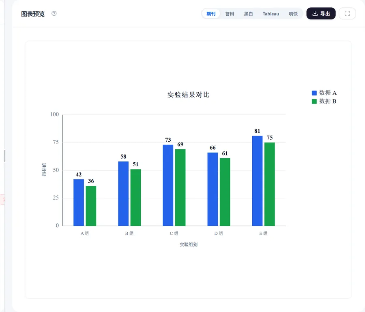Select the blue bar labeled 66
The height and width of the screenshot is (312, 365).
tap(213, 189)
